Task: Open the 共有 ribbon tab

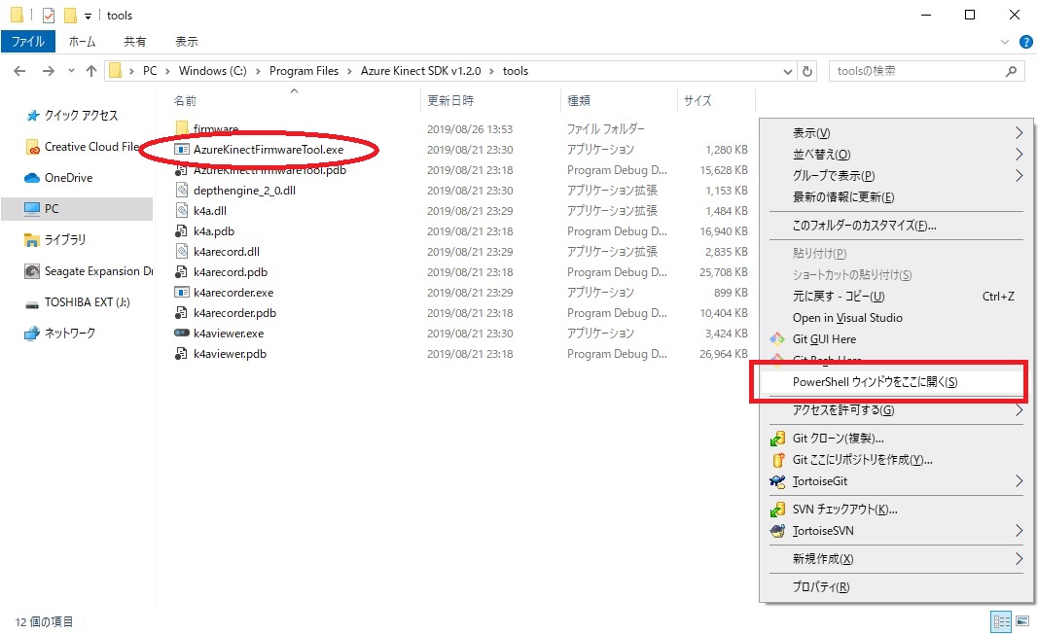Action: click(x=135, y=42)
